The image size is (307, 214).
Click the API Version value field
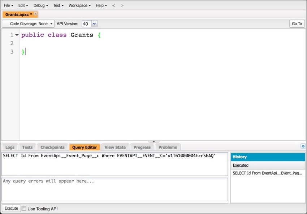87,24
